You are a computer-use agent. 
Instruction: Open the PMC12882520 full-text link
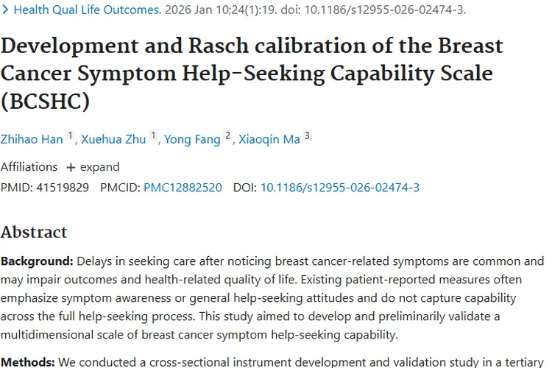[183, 188]
